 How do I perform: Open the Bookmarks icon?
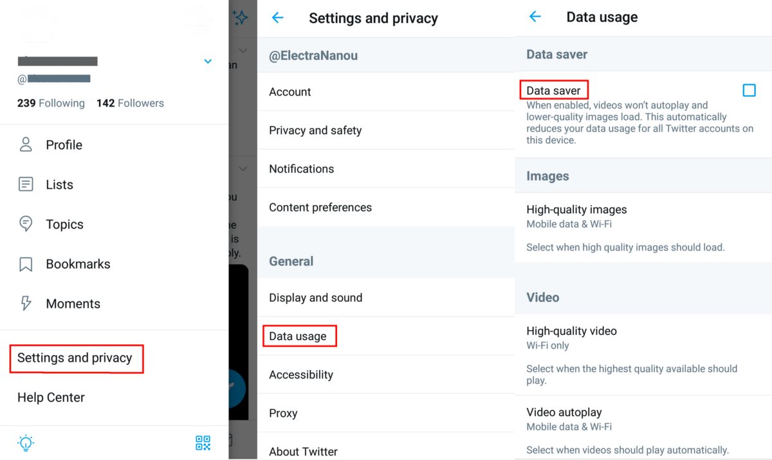pyautogui.click(x=26, y=264)
